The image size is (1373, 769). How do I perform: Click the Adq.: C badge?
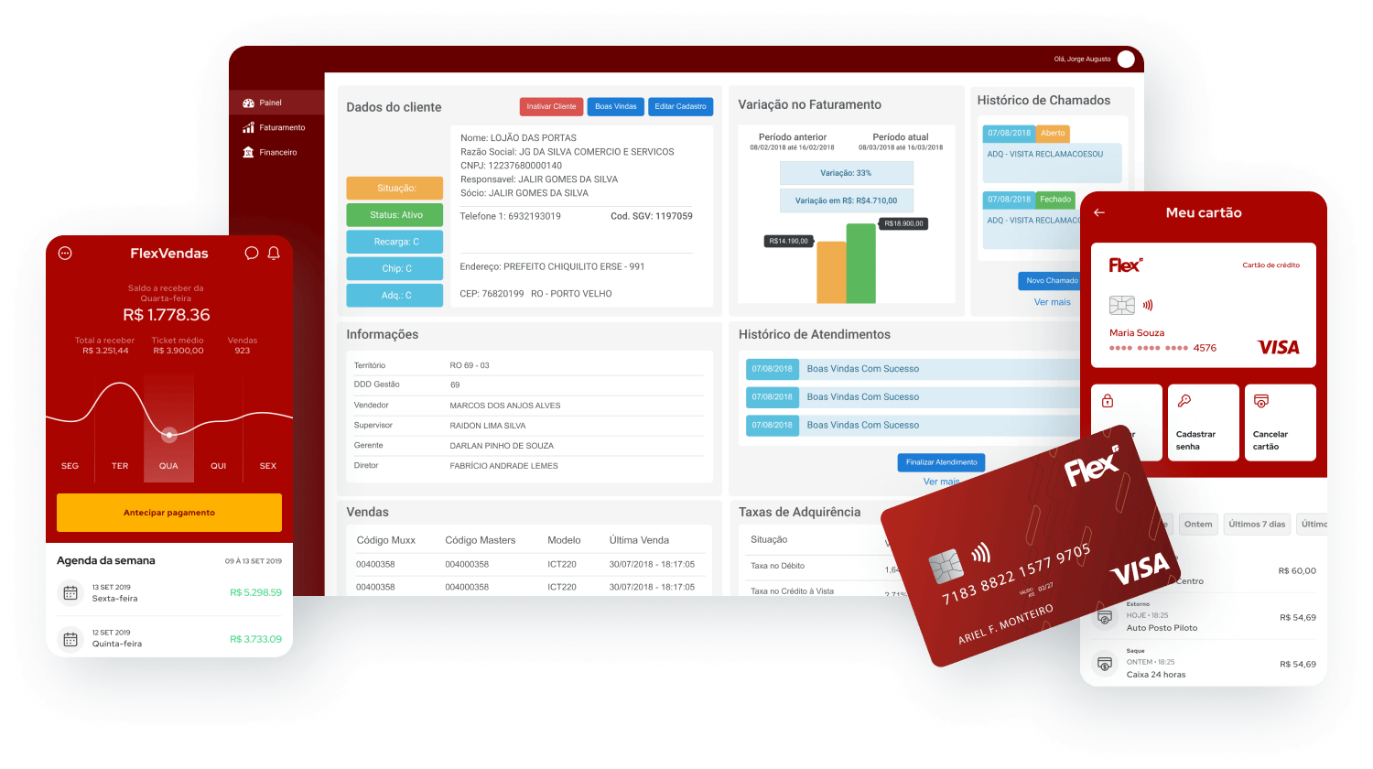tap(395, 295)
